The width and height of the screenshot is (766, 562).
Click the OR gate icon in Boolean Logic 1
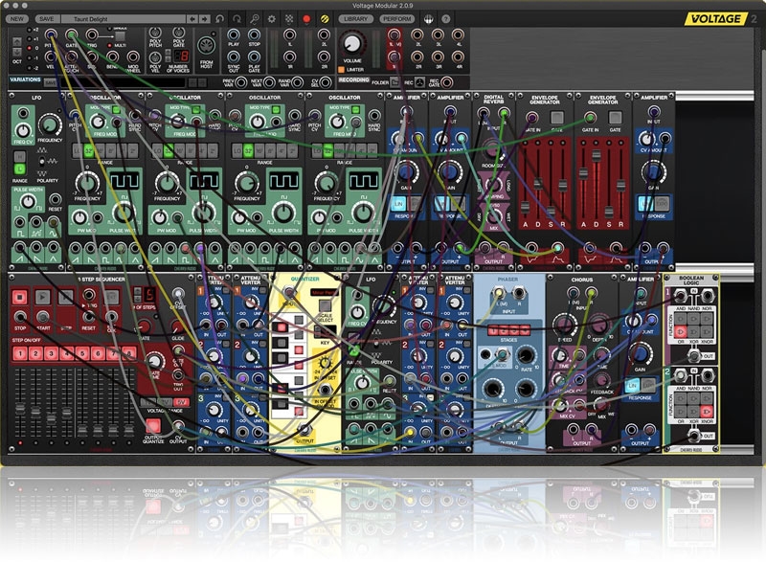(x=681, y=332)
